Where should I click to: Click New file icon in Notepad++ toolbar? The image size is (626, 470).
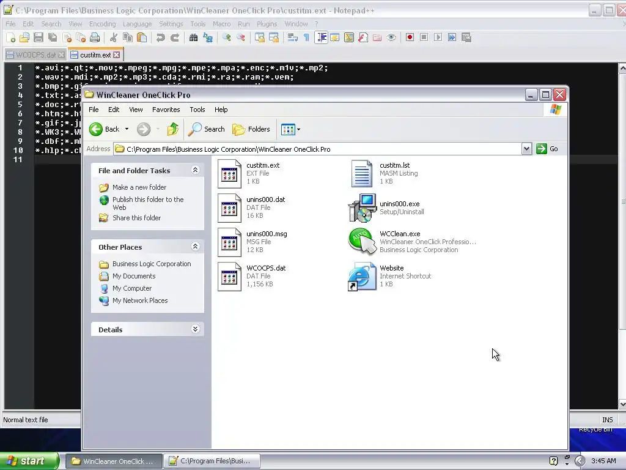click(x=11, y=37)
